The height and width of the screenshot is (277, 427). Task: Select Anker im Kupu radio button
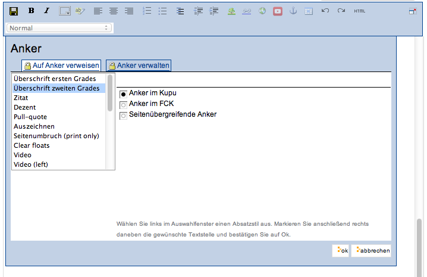(x=123, y=94)
